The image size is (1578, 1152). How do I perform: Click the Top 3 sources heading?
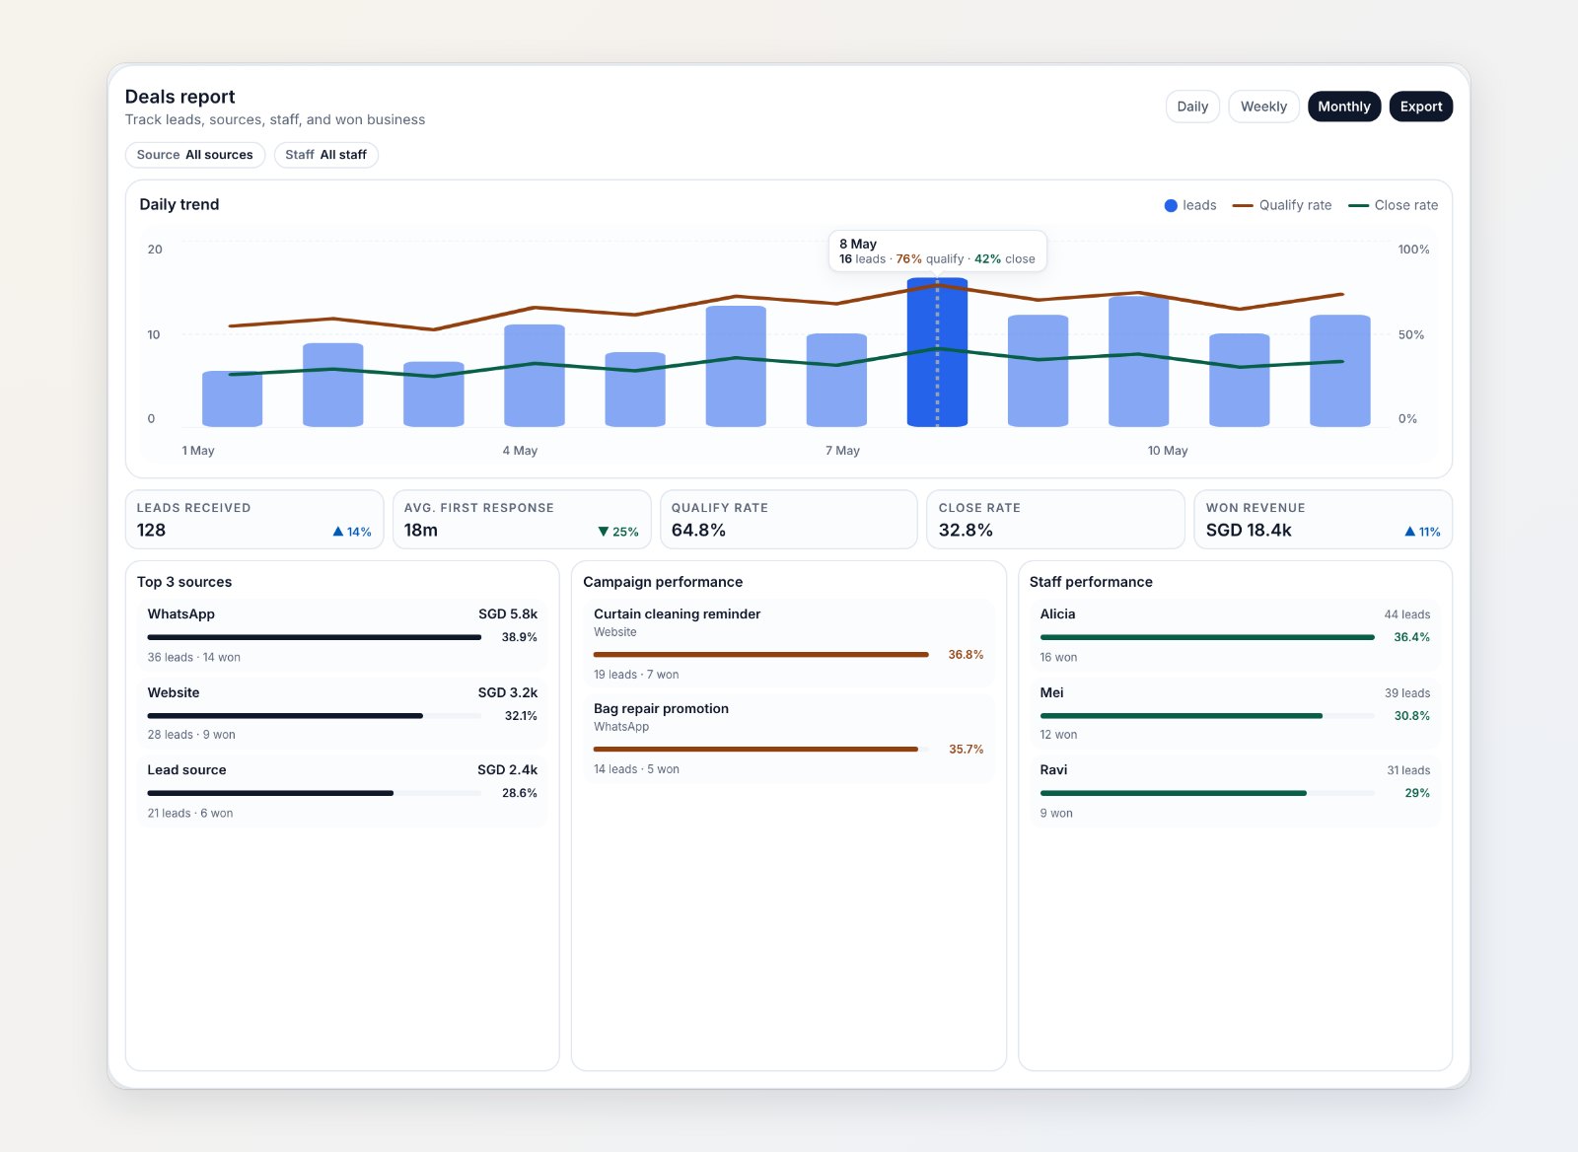(184, 582)
